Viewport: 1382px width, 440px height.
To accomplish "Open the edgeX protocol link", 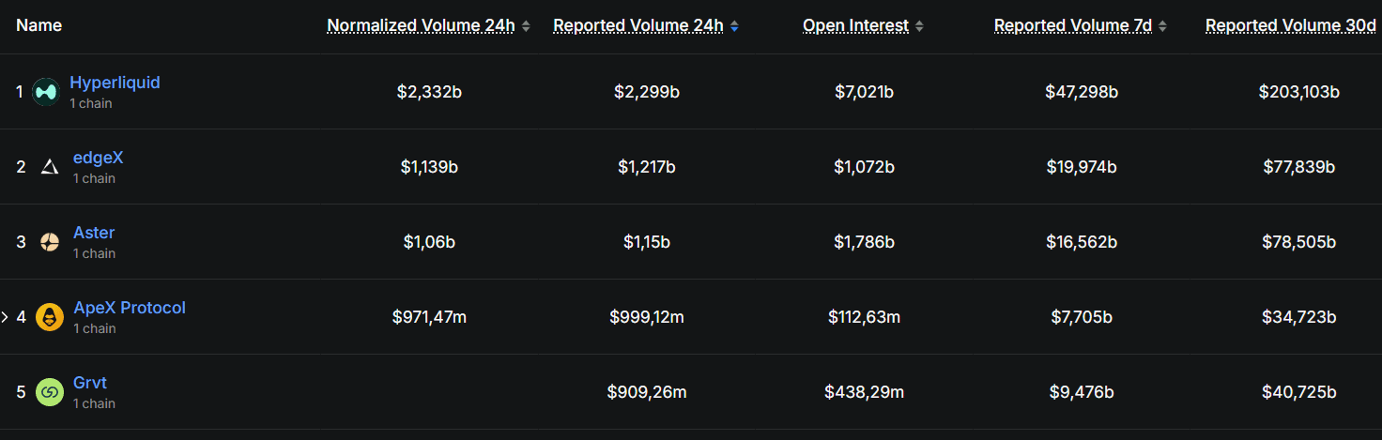I will point(98,158).
